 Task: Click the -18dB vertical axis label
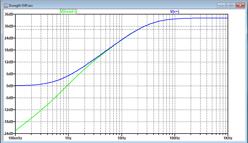pyautogui.click(x=8, y=122)
